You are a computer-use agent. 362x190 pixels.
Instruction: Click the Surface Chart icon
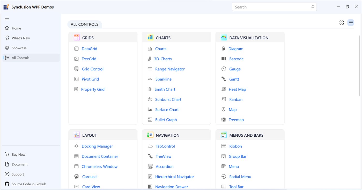point(150,110)
